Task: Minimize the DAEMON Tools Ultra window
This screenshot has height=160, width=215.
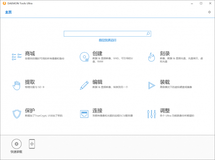Action: 192,4
